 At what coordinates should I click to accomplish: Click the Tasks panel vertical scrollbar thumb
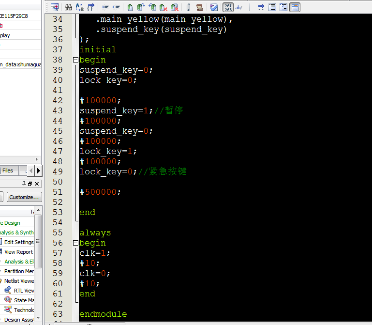pyautogui.click(x=38, y=241)
